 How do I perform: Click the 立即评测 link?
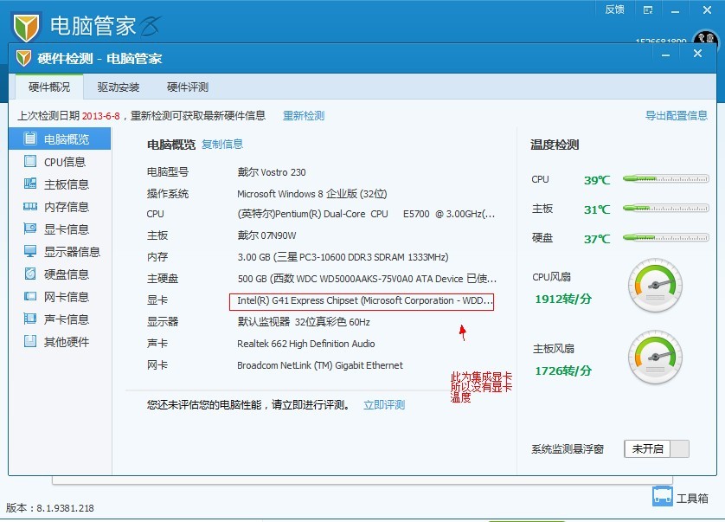[x=384, y=405]
